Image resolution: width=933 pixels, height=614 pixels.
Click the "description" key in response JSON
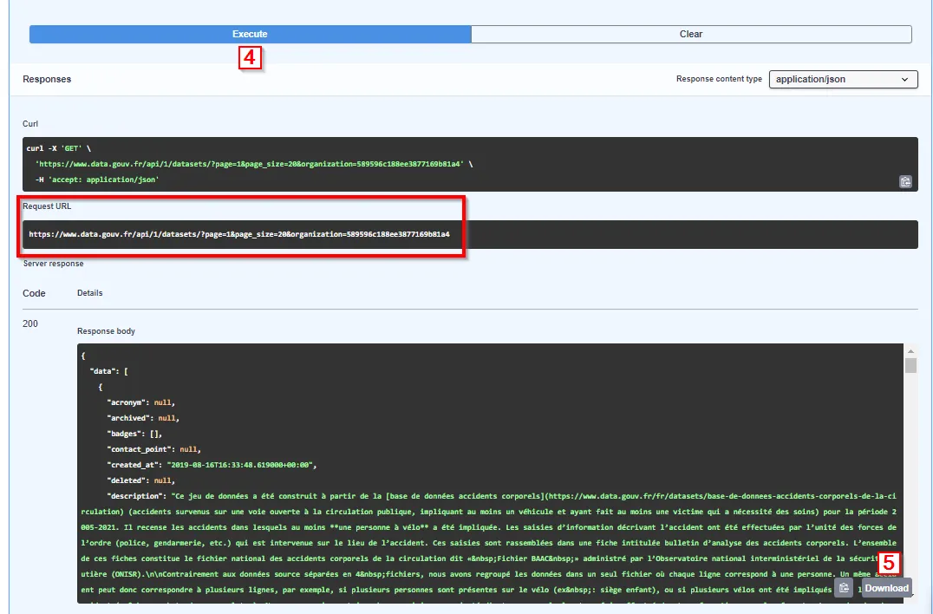[x=136, y=495]
